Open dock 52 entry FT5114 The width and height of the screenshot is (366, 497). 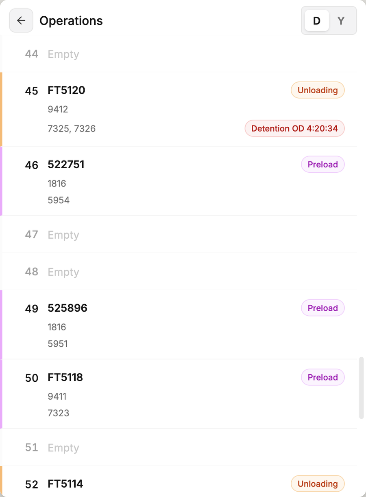tap(179, 482)
